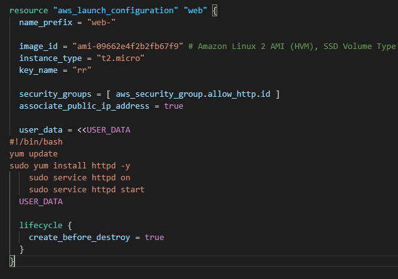The width and height of the screenshot is (398, 279).
Task: Click the key_name attribute
Action: pos(38,70)
